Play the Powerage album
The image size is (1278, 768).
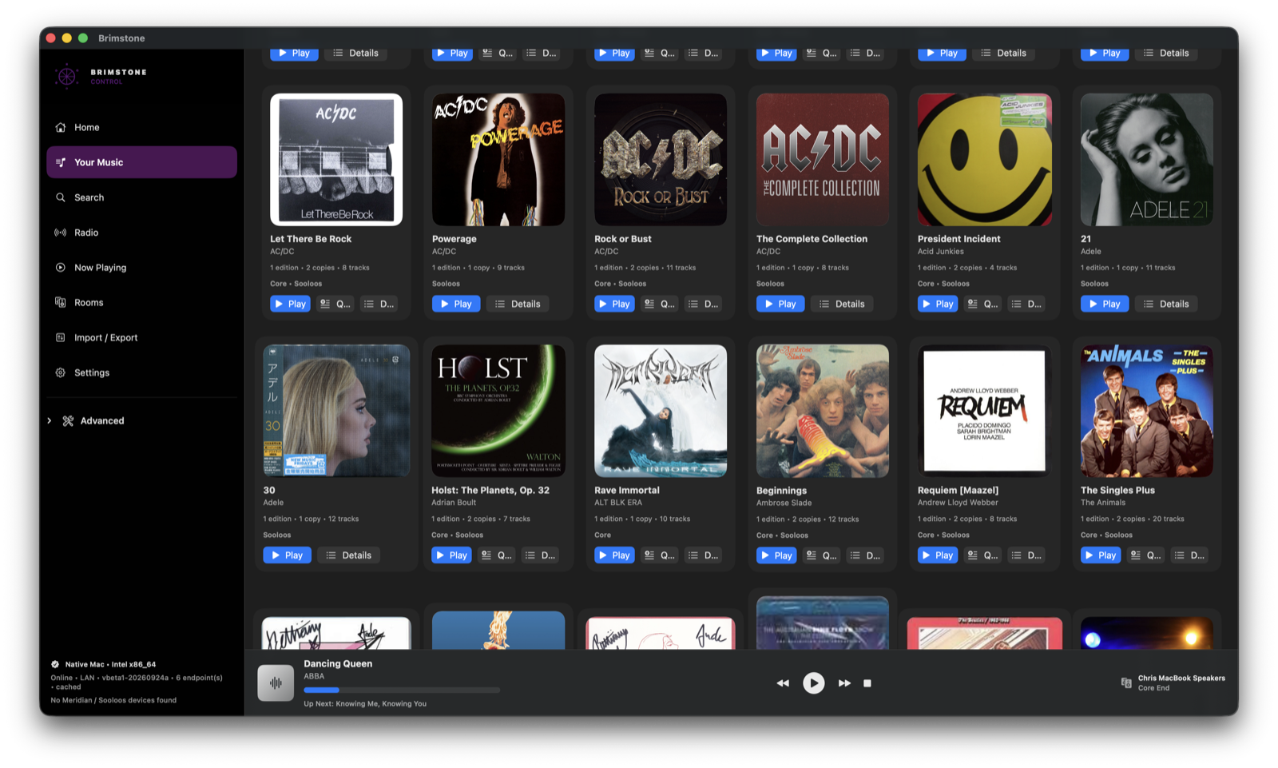point(456,304)
